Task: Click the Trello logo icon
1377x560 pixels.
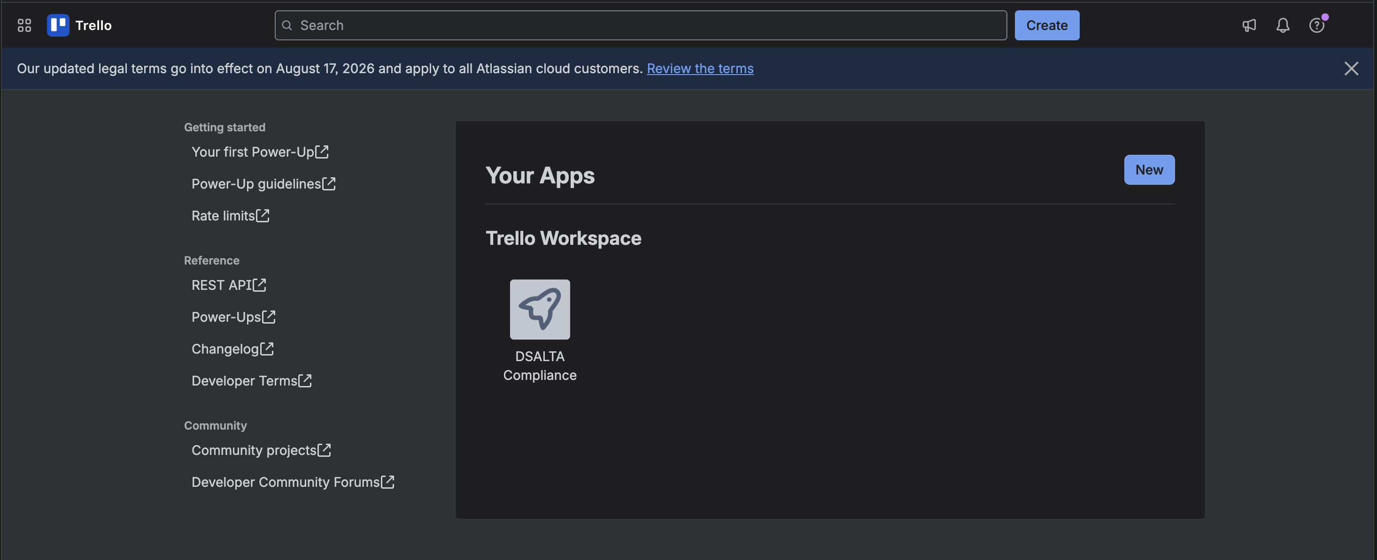Action: tap(58, 25)
